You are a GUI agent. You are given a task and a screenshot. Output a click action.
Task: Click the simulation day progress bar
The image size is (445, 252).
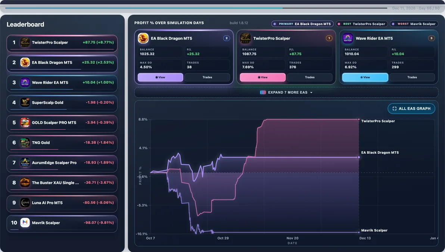[196, 8]
